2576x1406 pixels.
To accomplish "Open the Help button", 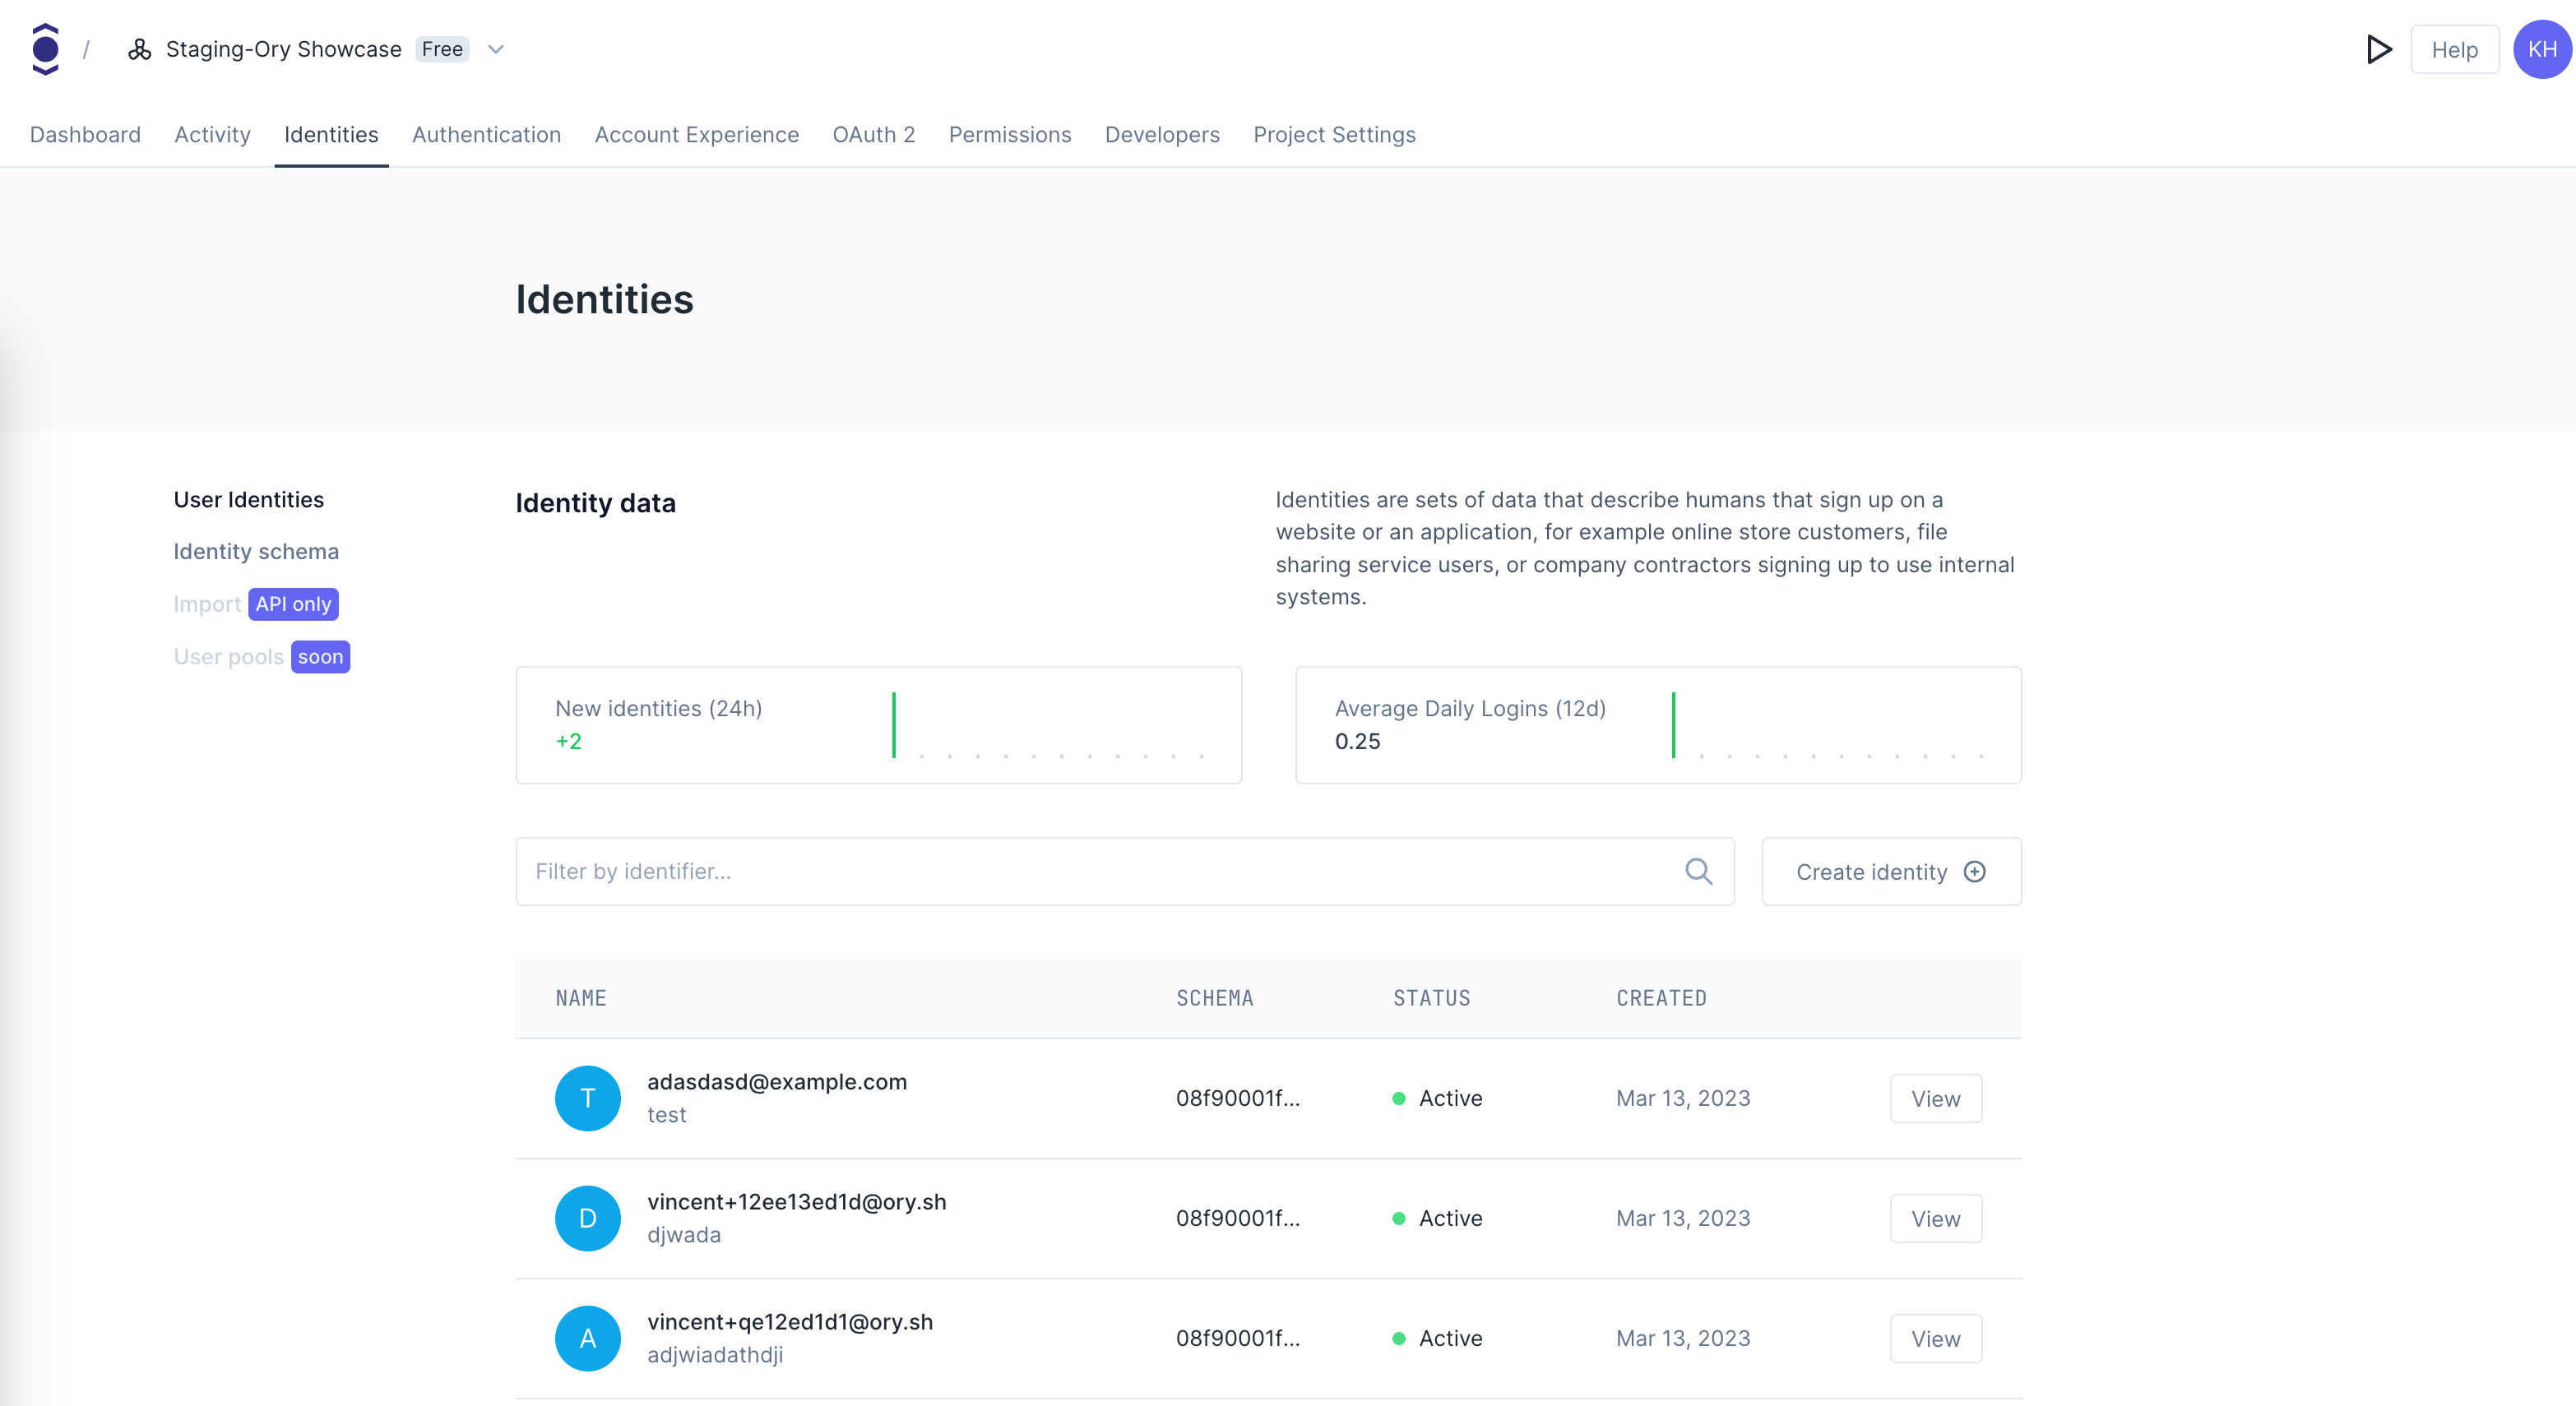I will (x=2454, y=50).
